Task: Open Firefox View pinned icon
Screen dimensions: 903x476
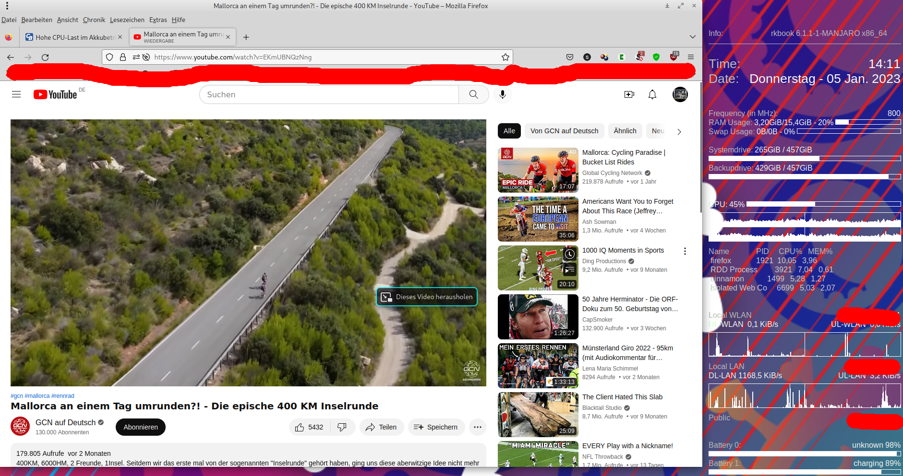Action: [x=9, y=37]
